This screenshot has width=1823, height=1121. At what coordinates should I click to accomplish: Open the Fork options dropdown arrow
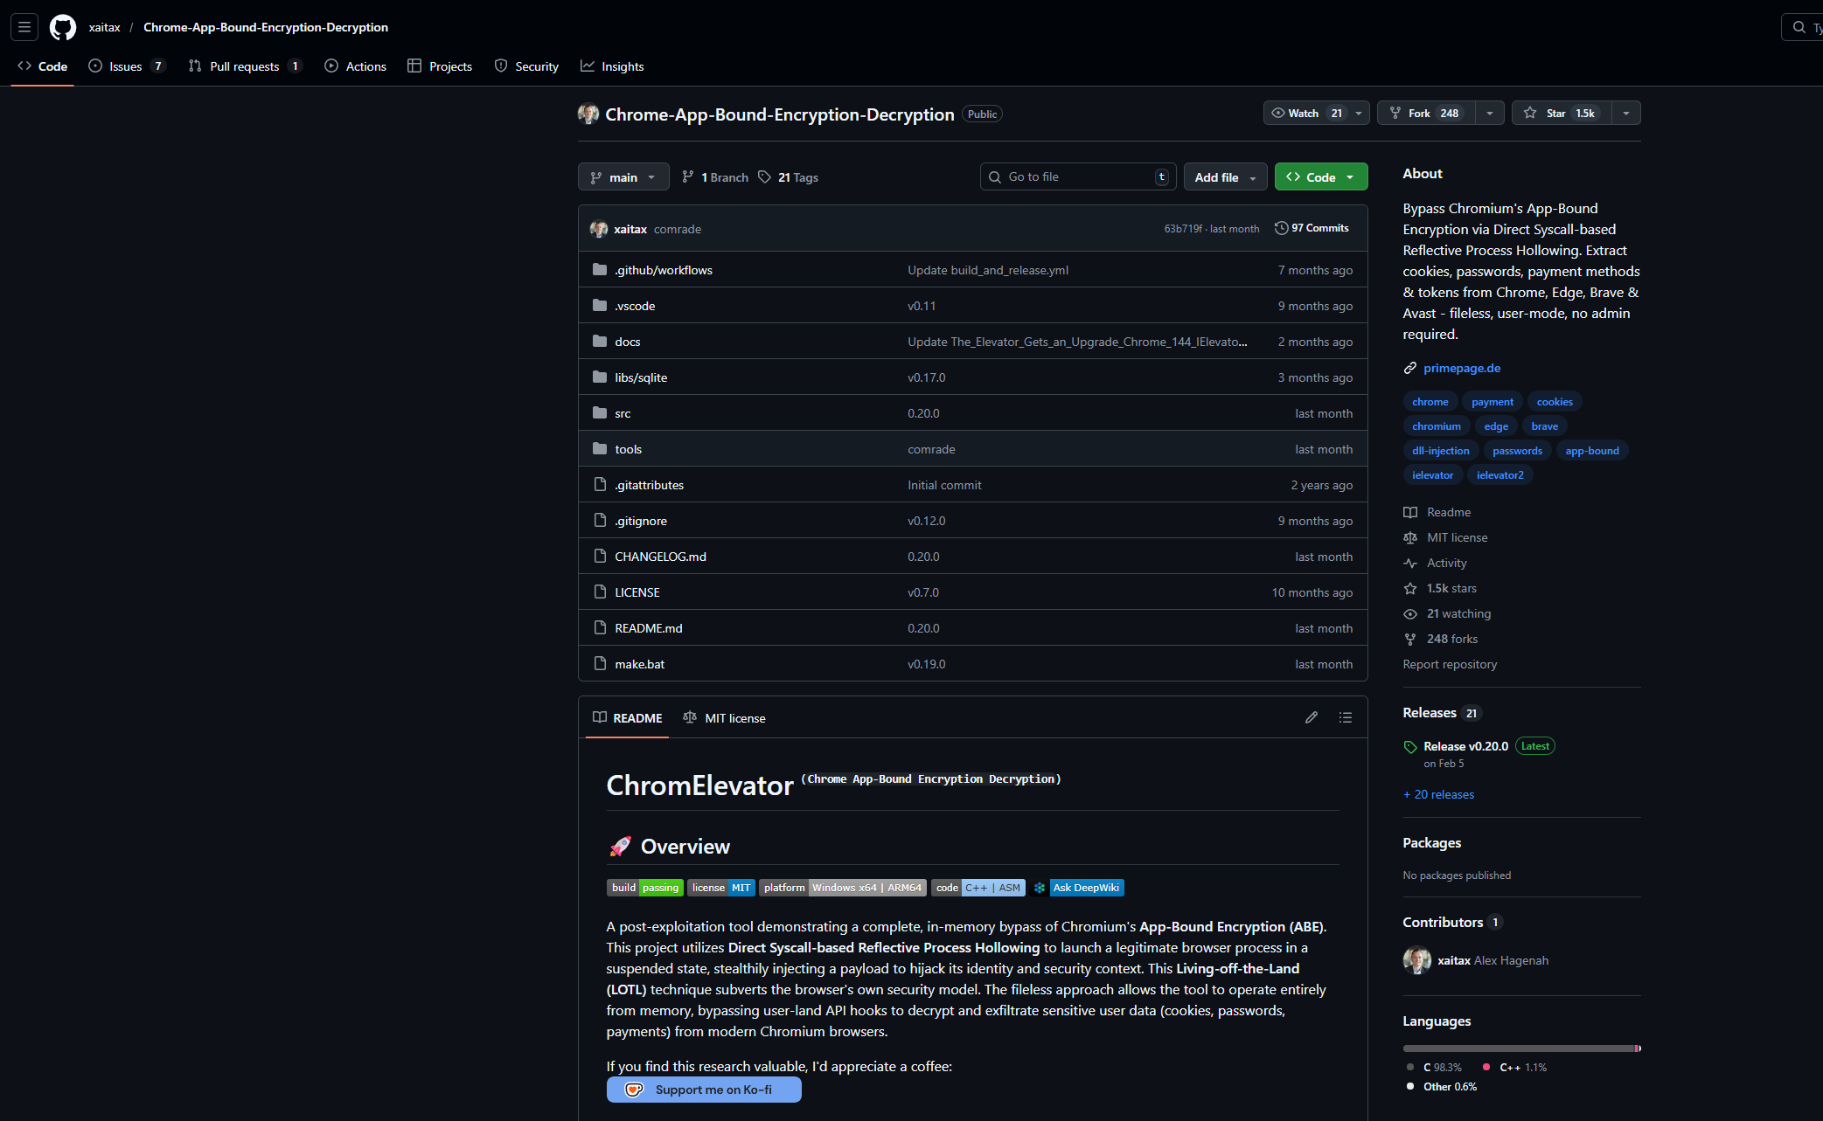[x=1490, y=113]
